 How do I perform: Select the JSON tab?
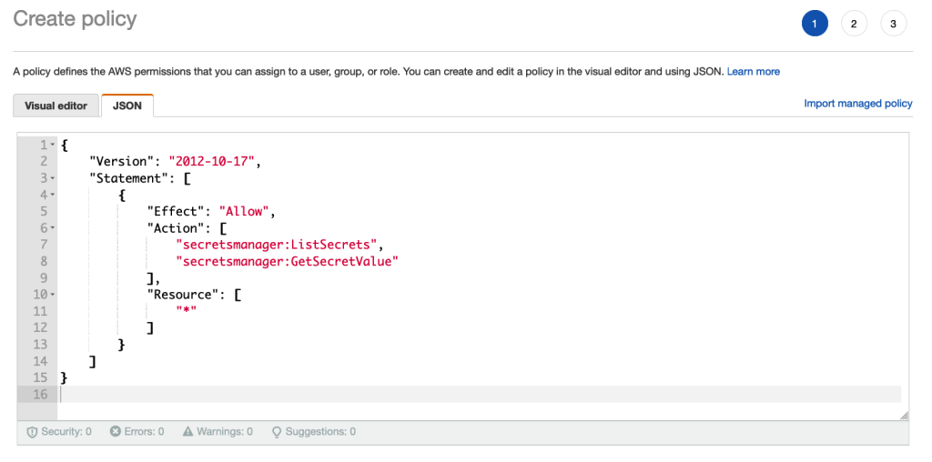coord(127,105)
